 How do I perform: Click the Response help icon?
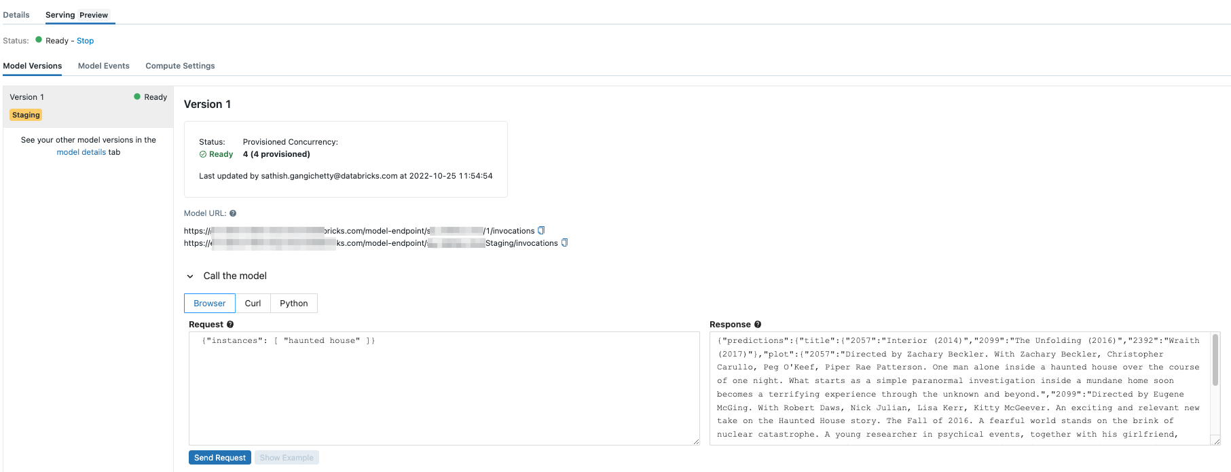[x=758, y=325]
